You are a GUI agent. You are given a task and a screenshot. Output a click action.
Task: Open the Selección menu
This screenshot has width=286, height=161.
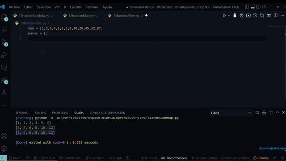[44, 7]
